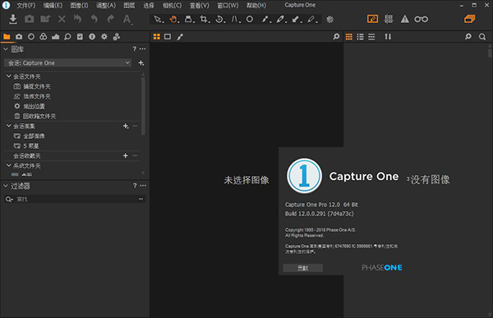Toggle the glasses Proof Recipe icon
The image size is (493, 318).
click(421, 19)
